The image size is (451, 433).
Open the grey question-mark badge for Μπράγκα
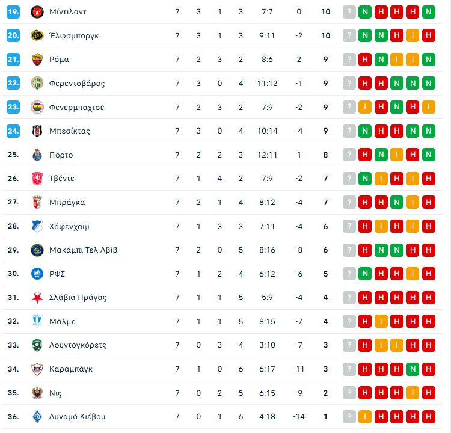point(349,203)
